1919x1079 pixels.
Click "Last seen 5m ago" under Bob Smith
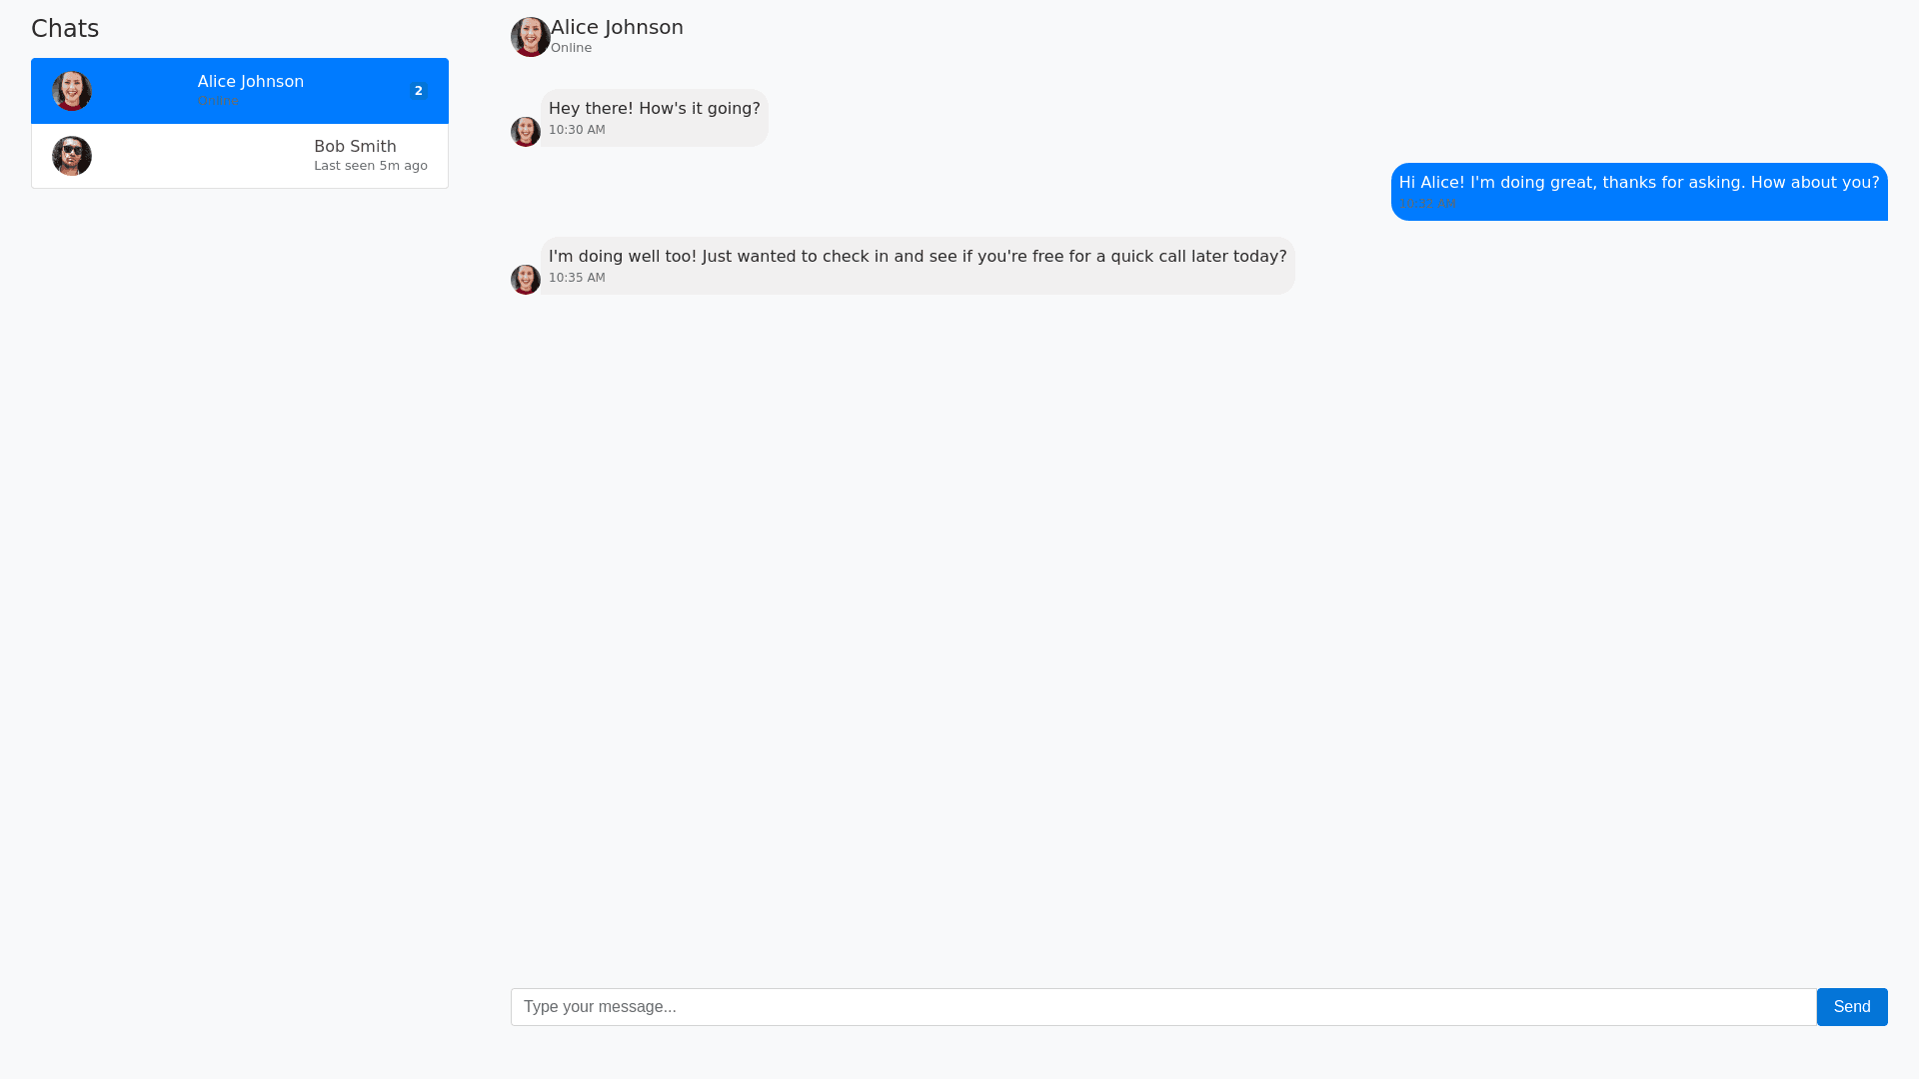(x=370, y=166)
